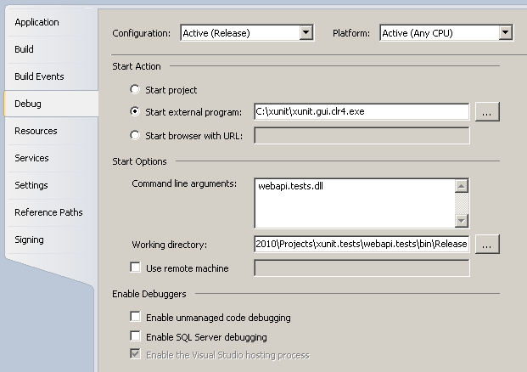Viewport: 527px width, 372px height.
Task: Click the command line arguments text box
Action: pyautogui.click(x=355, y=203)
